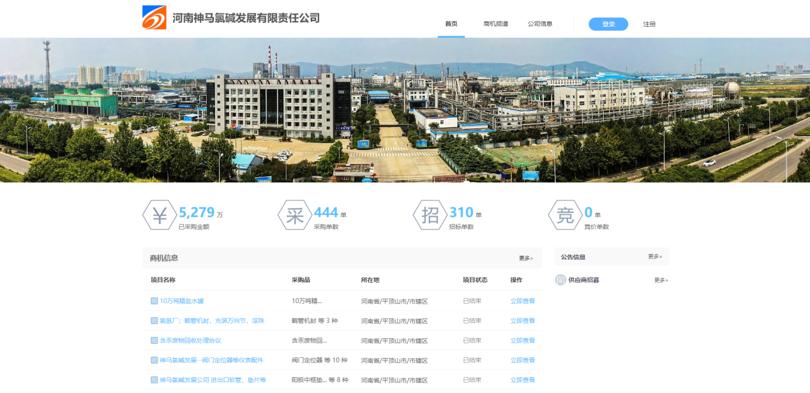The image size is (810, 393).
Task: Click the 竞价单数 label
Action: (x=597, y=226)
